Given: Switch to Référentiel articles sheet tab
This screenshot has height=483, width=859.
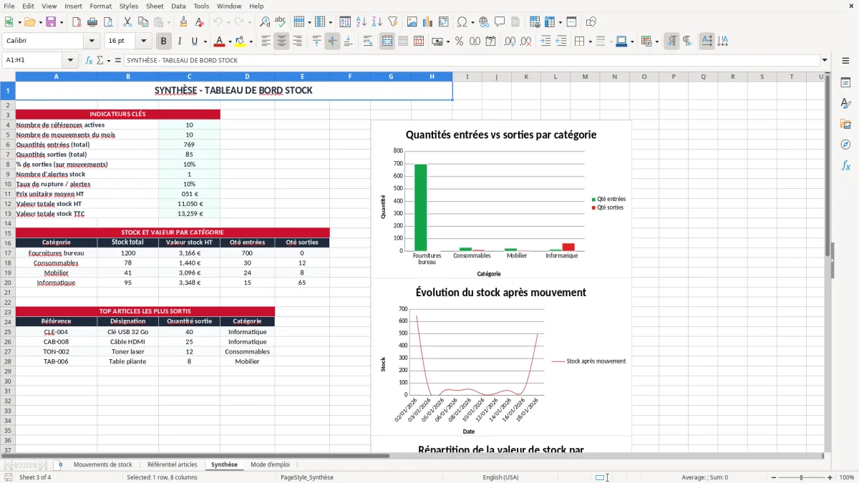Looking at the screenshot, I should [172, 464].
